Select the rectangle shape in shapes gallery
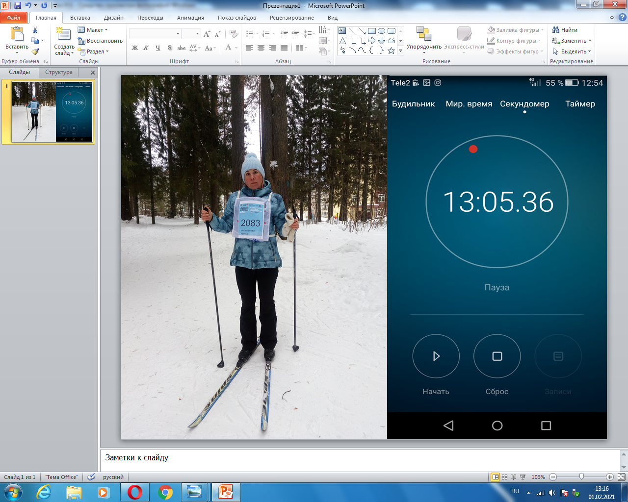Image resolution: width=628 pixels, height=502 pixels. (x=371, y=31)
